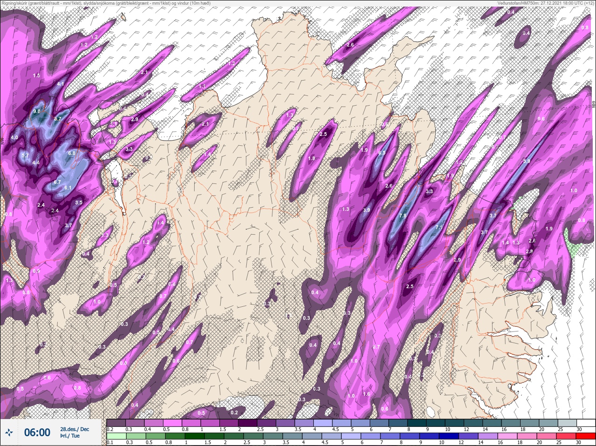
Task: Click the 5.7 precipitation value on map
Action: point(25,155)
